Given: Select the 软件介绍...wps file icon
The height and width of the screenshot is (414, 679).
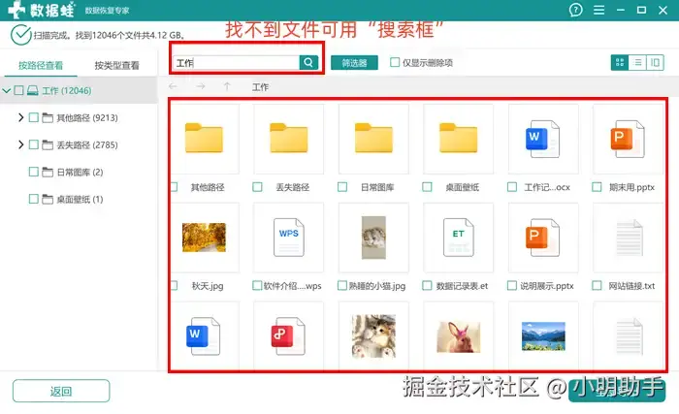Looking at the screenshot, I should coord(289,238).
